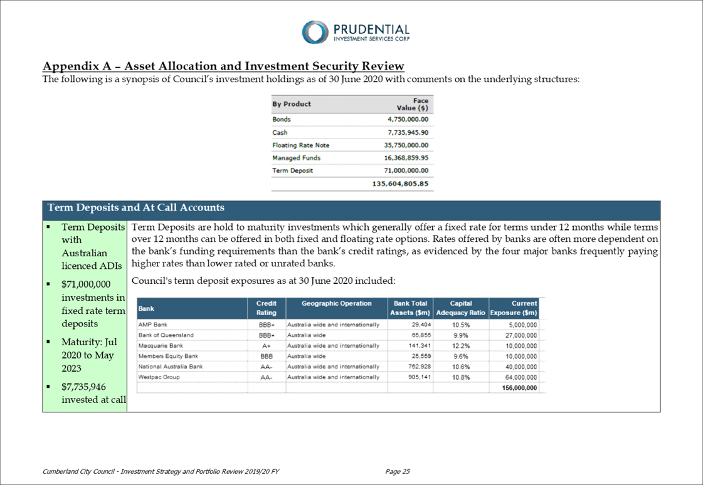The image size is (703, 485).
Task: Click the Council's term deposit exposures sentence
Action: coord(263,281)
